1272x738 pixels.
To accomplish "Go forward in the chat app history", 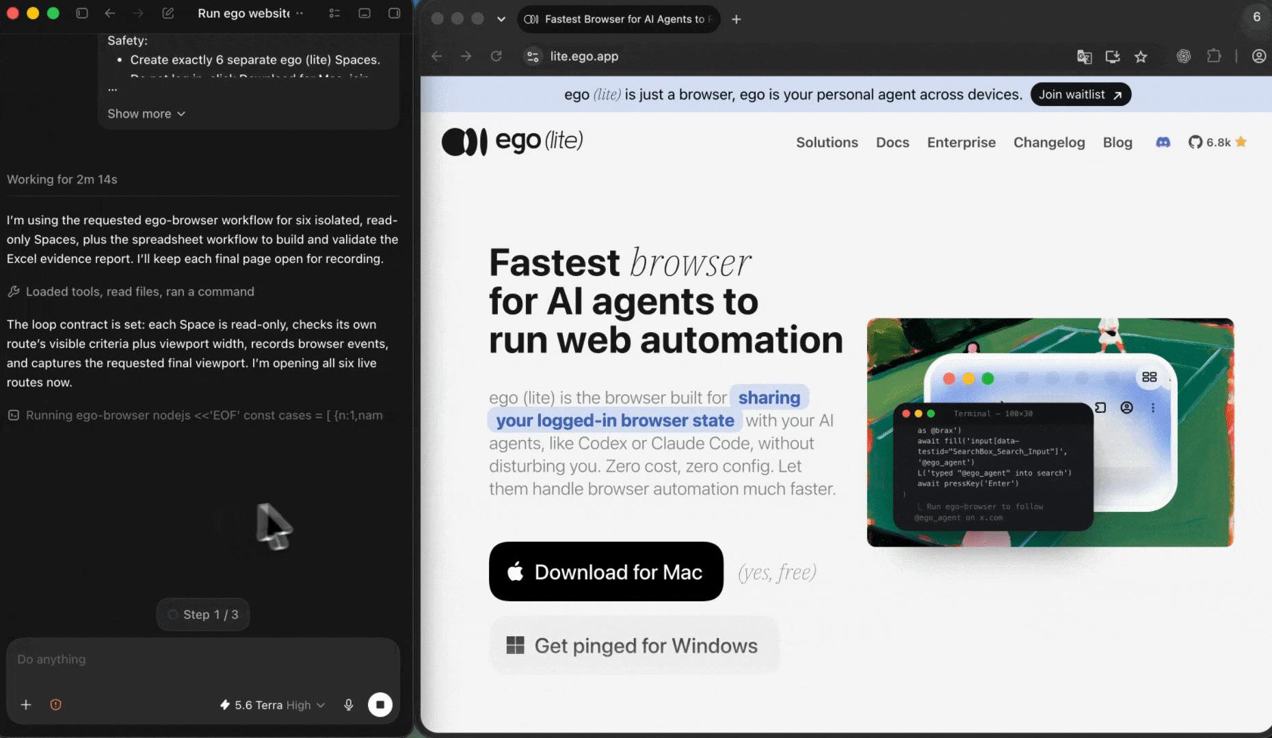I will point(138,13).
